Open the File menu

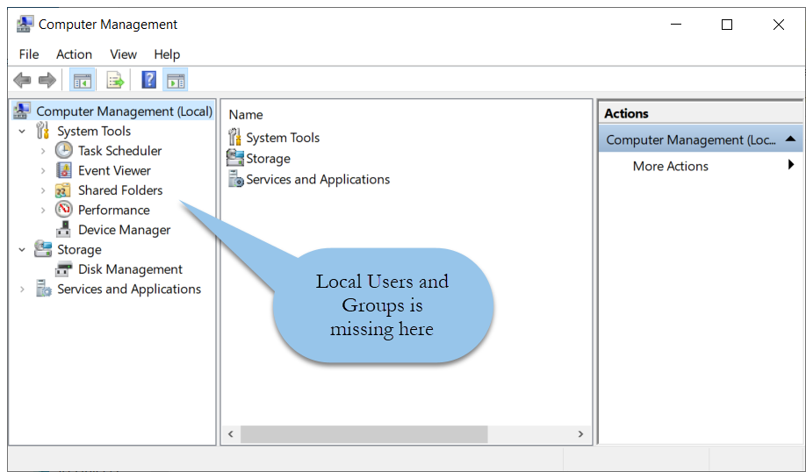tap(29, 54)
